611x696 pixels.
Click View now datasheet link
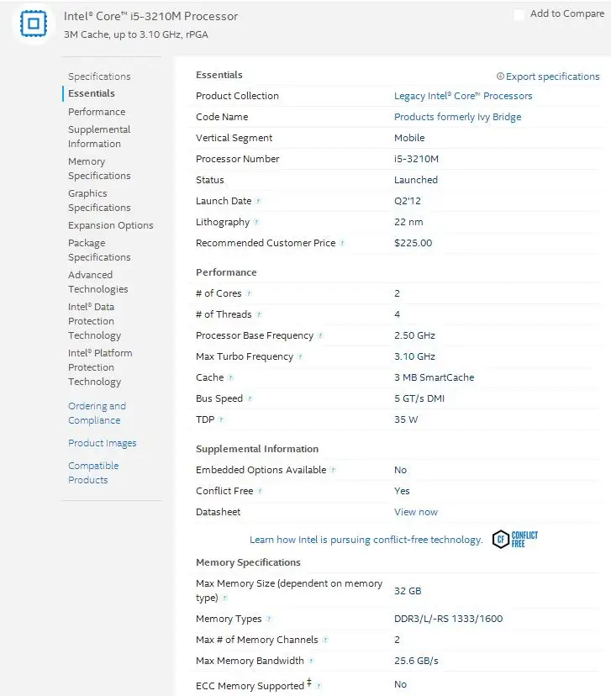coord(416,512)
